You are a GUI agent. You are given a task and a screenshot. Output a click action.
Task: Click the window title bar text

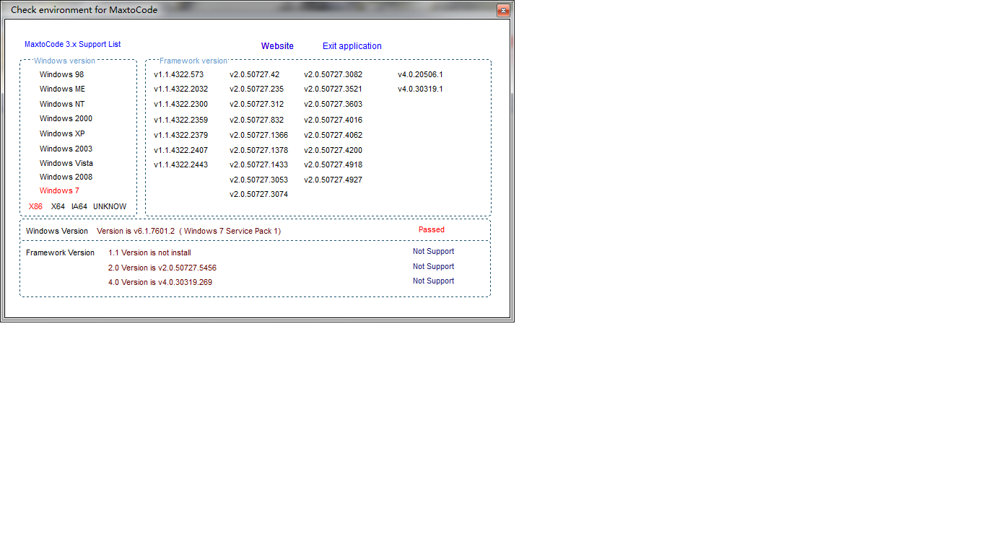(84, 10)
